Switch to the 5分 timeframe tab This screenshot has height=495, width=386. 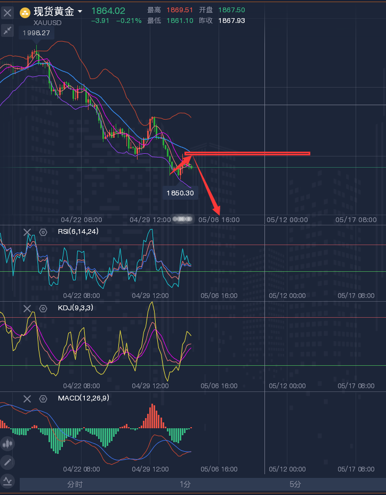(295, 484)
